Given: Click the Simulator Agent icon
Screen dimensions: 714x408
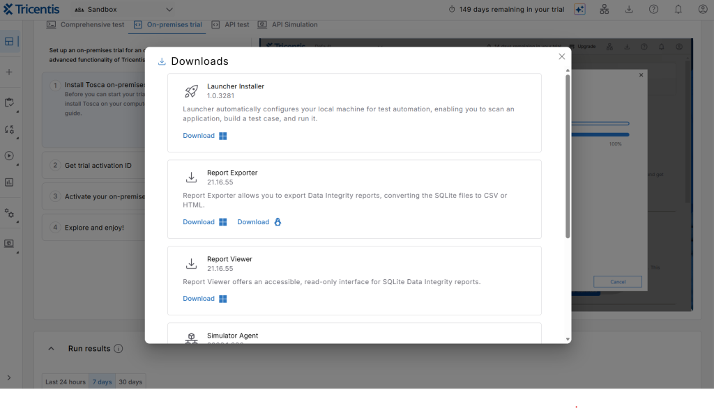Looking at the screenshot, I should pos(191,338).
